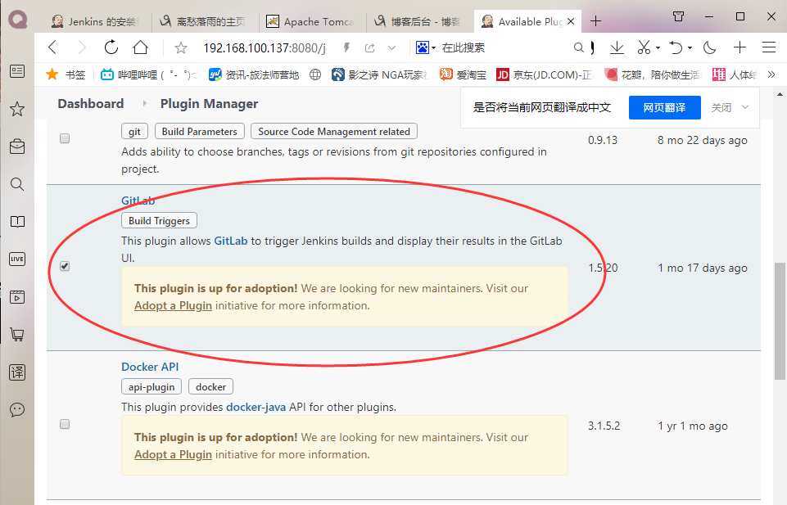Bookmark this page with the address star
This screenshot has width=787, height=505.
[x=181, y=48]
